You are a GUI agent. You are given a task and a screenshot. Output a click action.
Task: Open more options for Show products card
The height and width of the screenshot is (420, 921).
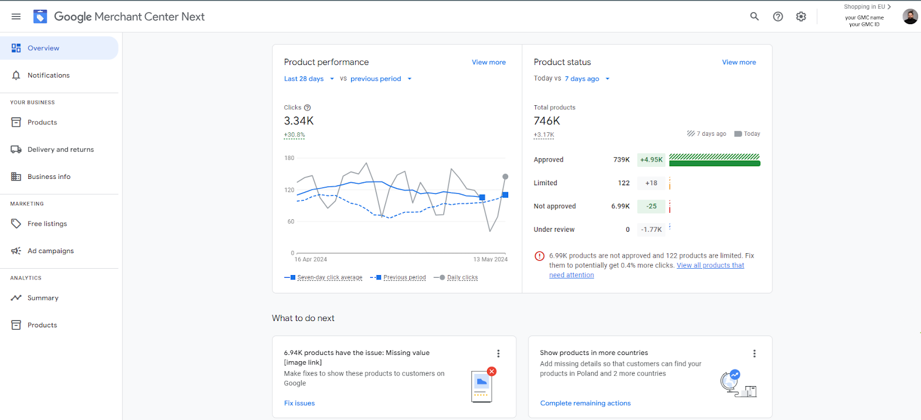pyautogui.click(x=754, y=353)
